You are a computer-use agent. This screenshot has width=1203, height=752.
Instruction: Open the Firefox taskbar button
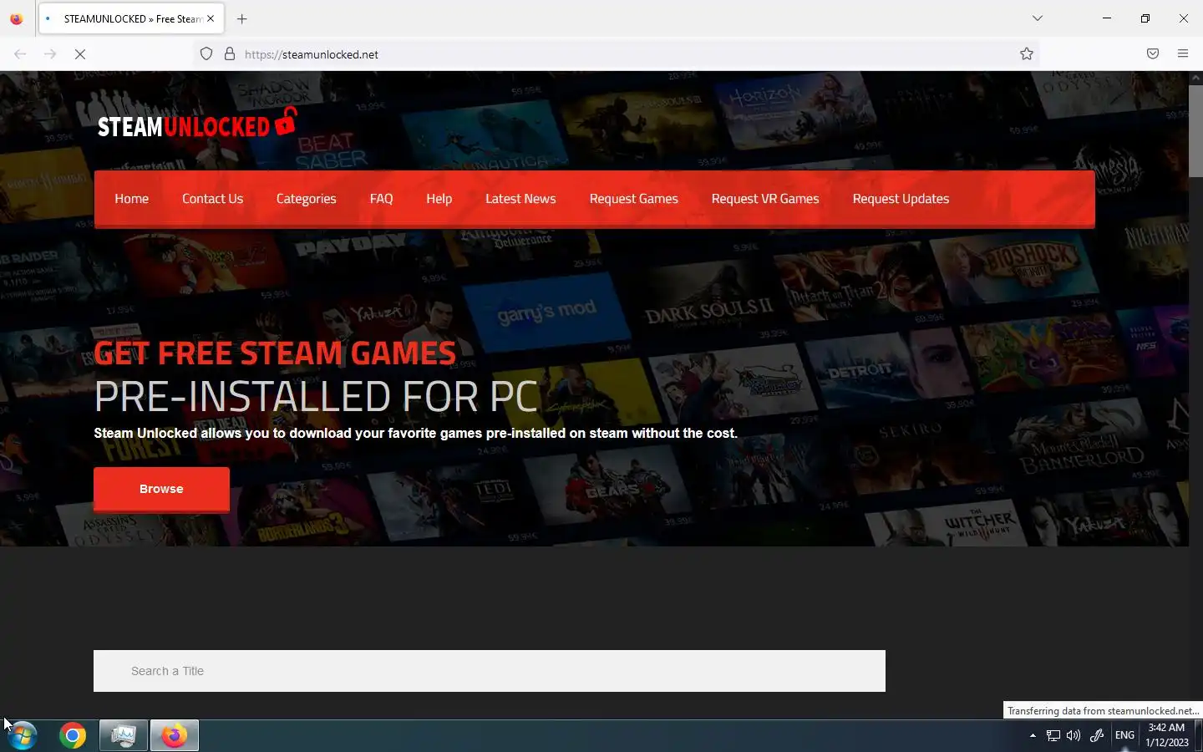(174, 736)
